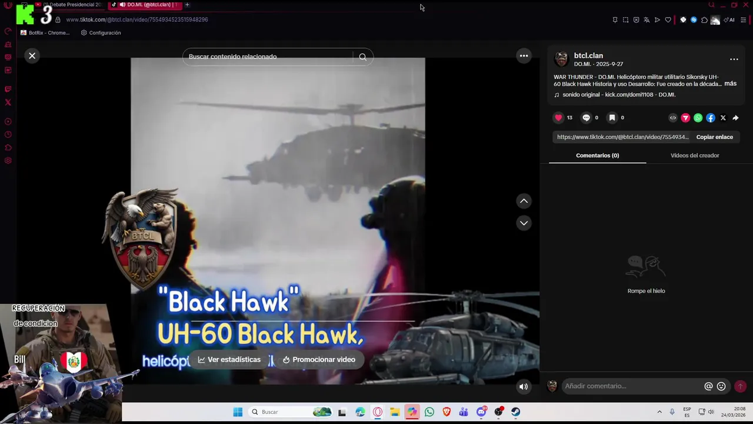The height and width of the screenshot is (424, 753).
Task: Open sonido original music link
Action: point(618,95)
